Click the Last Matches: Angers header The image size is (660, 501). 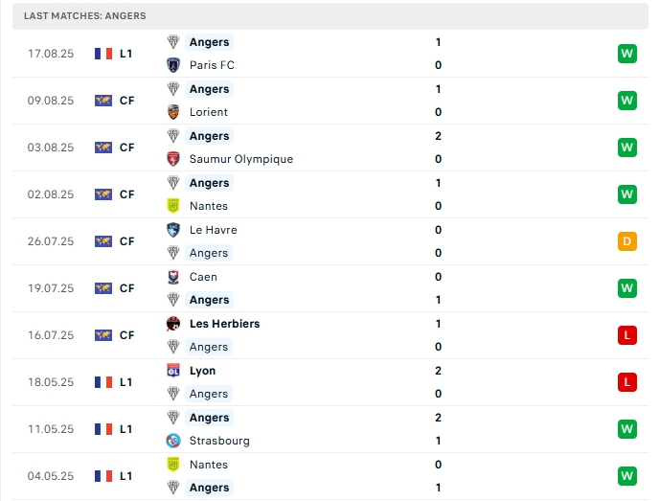85,16
